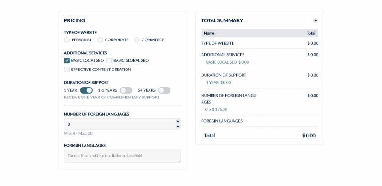The height and width of the screenshot is (186, 382).
Task: Switch on the 1-3 YEARS support toggle
Action: click(x=126, y=90)
